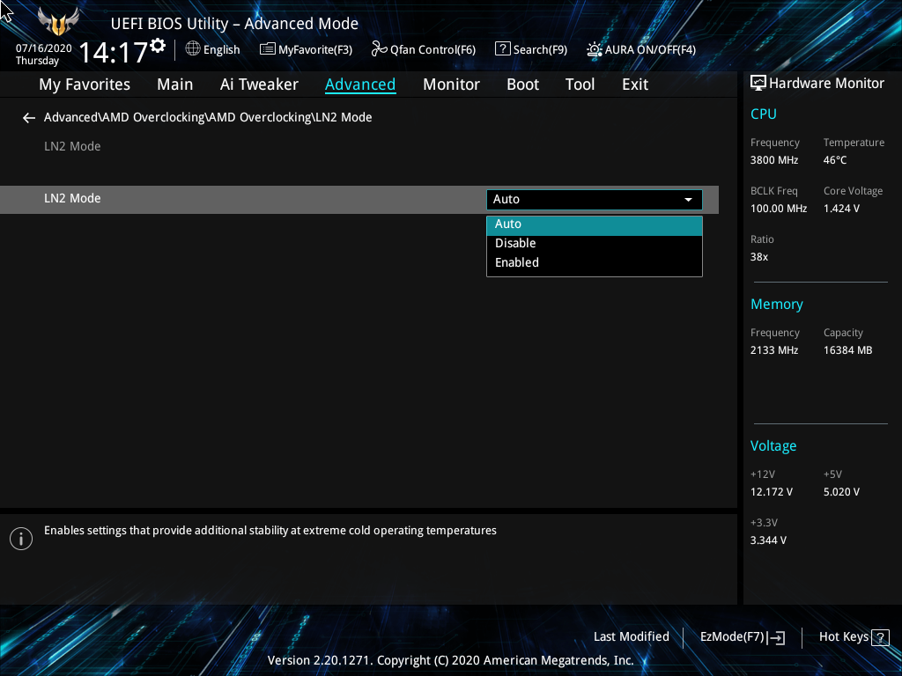Screen dimensions: 902x676
Task: Click the breadcrumb path ending in LN2 Mode
Action: click(x=208, y=117)
